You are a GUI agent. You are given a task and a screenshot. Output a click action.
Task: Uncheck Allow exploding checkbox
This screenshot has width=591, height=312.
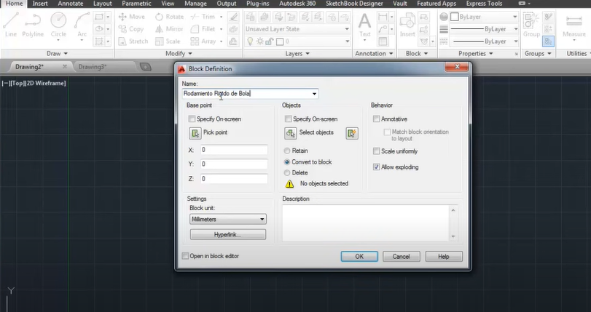tap(376, 167)
